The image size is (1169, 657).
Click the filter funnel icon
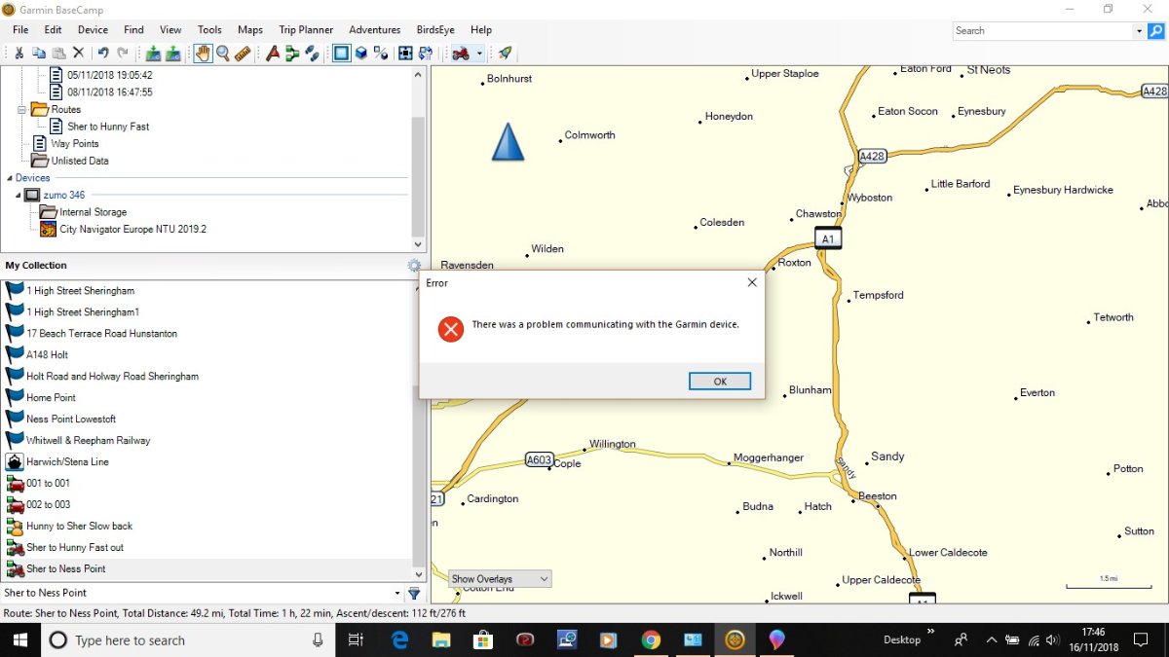tap(414, 593)
